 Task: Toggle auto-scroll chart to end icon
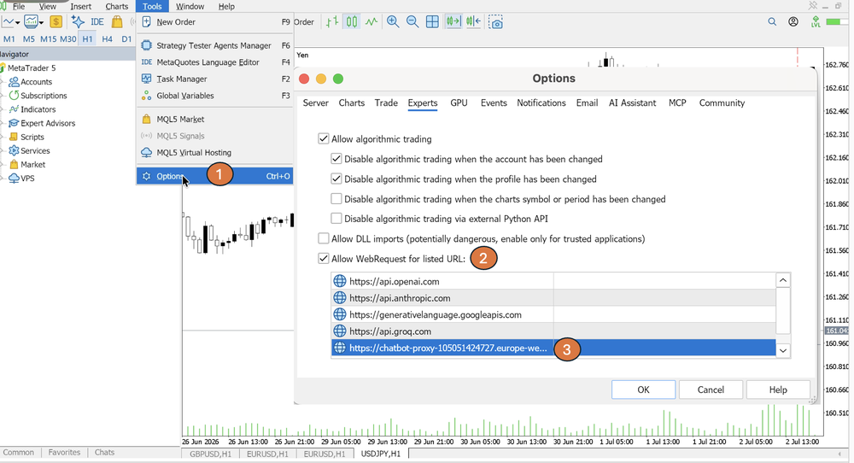click(x=453, y=22)
